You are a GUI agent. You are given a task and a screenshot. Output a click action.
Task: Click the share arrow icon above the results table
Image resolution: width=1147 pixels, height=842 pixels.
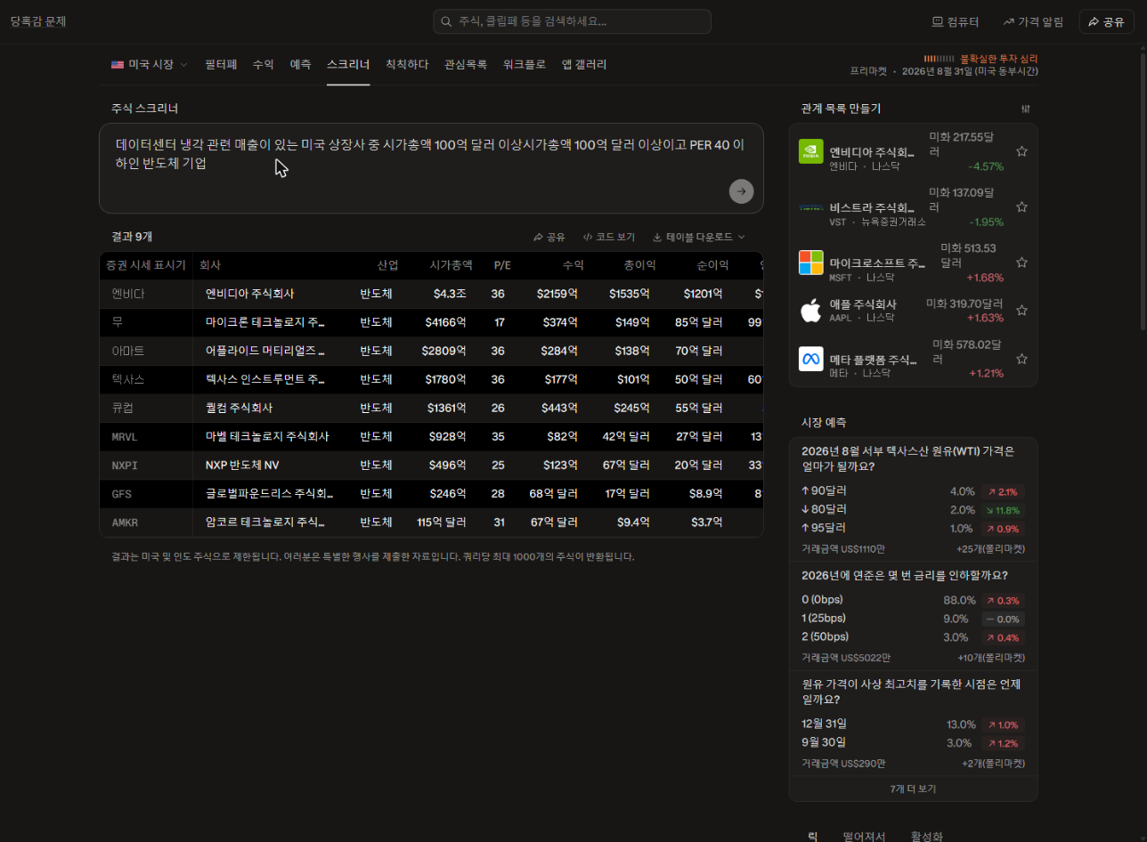(538, 238)
